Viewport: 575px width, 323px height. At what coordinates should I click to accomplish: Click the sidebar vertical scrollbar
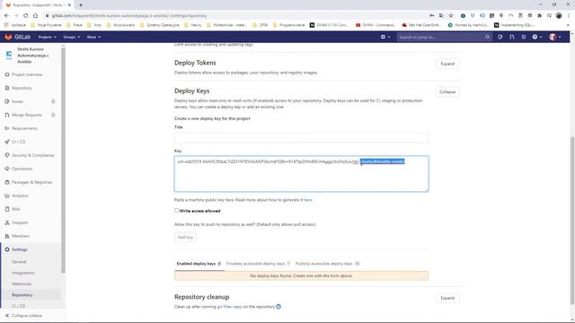coord(63,160)
